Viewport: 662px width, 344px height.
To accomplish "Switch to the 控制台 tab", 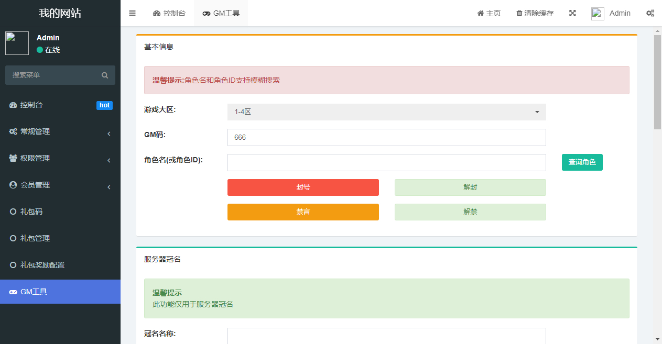I will 169,13.
